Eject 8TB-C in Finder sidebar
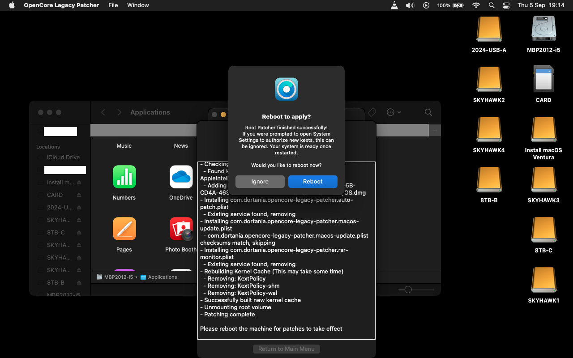573x358 pixels. 79,233
